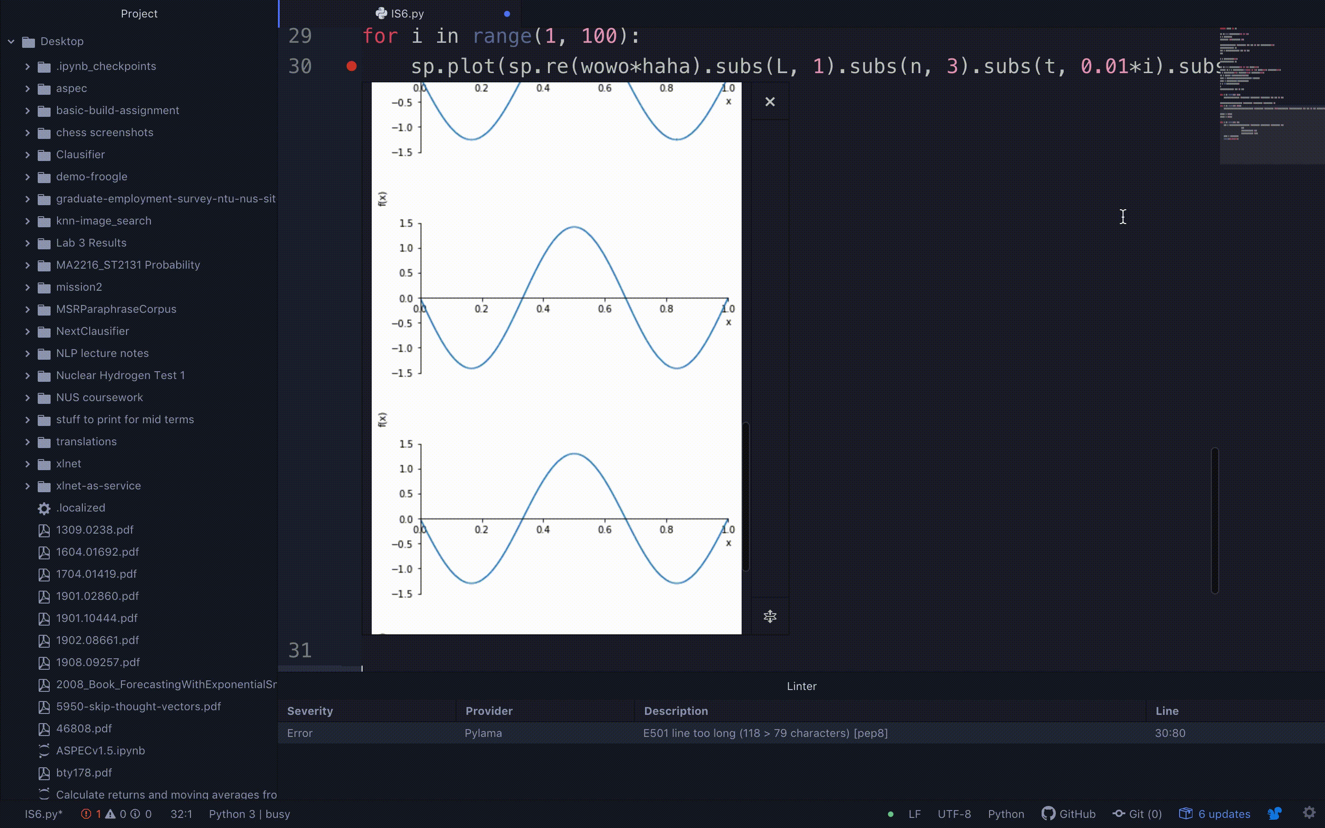Close the inline plot output panel

pyautogui.click(x=770, y=102)
